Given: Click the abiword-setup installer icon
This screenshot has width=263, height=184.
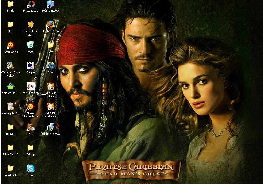Looking at the screenshot, I should pos(10,86).
